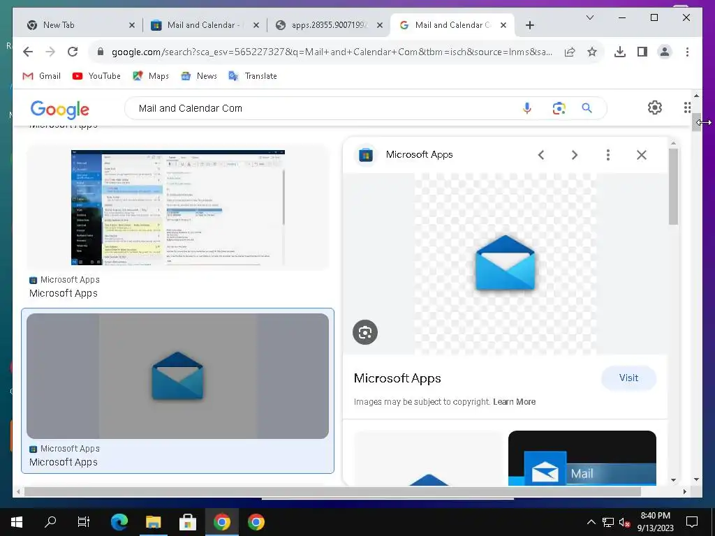Toggle Chrome side panel icon
Image resolution: width=715 pixels, height=536 pixels.
pyautogui.click(x=642, y=52)
